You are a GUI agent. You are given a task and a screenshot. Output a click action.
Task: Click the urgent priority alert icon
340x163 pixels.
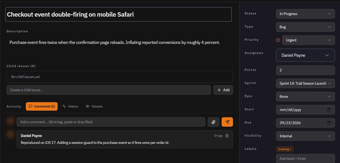(x=278, y=40)
